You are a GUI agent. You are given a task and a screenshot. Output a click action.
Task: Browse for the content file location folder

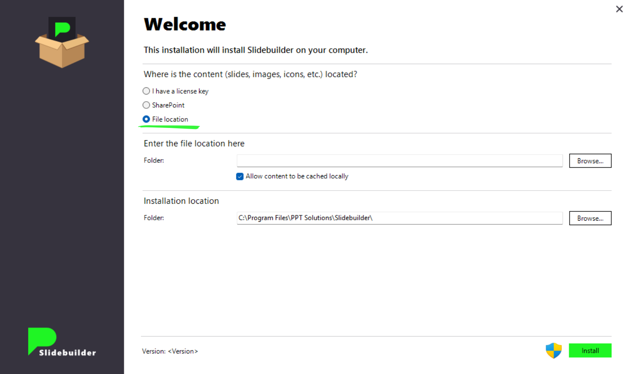590,161
